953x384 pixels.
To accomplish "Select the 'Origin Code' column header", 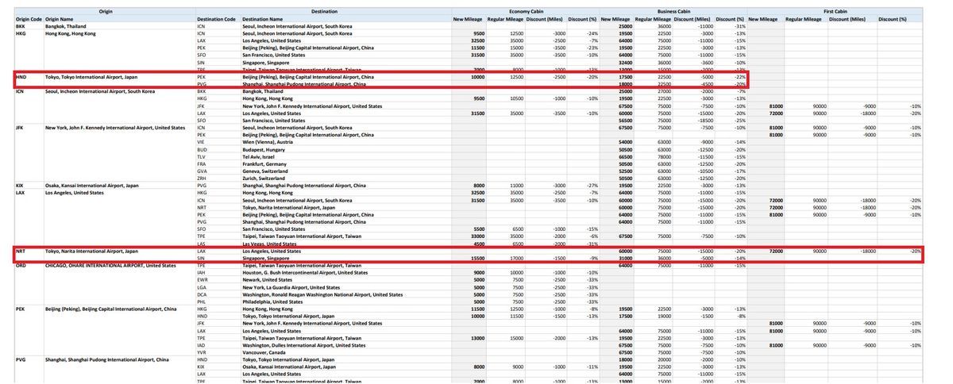I will (x=29, y=18).
